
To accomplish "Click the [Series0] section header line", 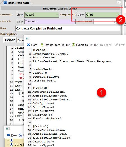I will pyautogui.click(x=40, y=88).
